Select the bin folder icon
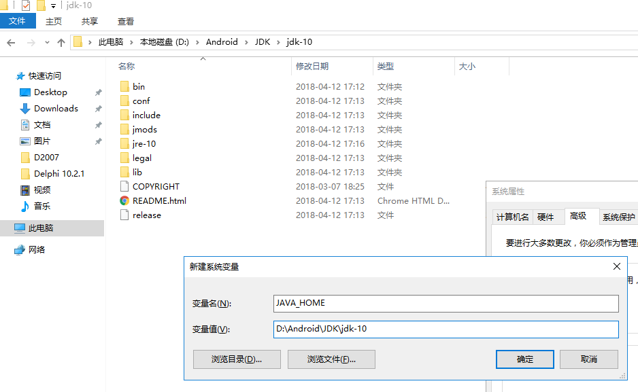Viewport: 638px width, 392px height. click(x=124, y=86)
